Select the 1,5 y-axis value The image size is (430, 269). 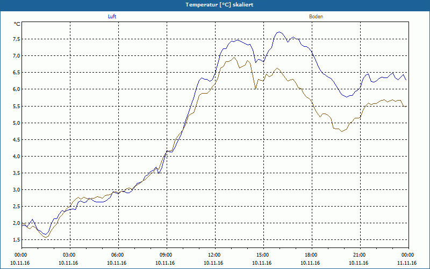(x=17, y=240)
